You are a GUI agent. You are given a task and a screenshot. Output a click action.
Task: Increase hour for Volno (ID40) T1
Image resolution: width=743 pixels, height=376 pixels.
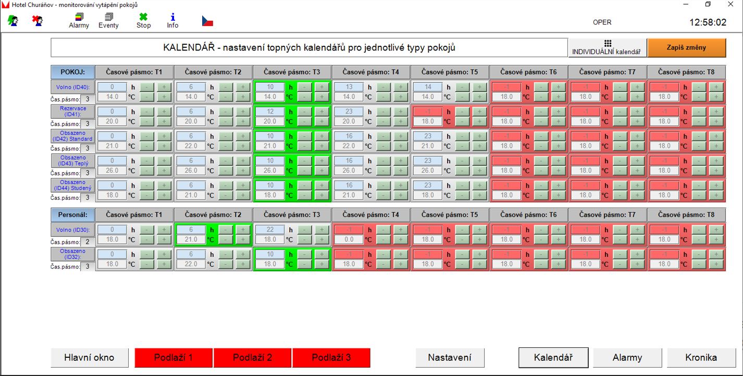pyautogui.click(x=164, y=87)
